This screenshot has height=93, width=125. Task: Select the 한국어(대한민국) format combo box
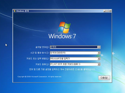click(x=75, y=53)
